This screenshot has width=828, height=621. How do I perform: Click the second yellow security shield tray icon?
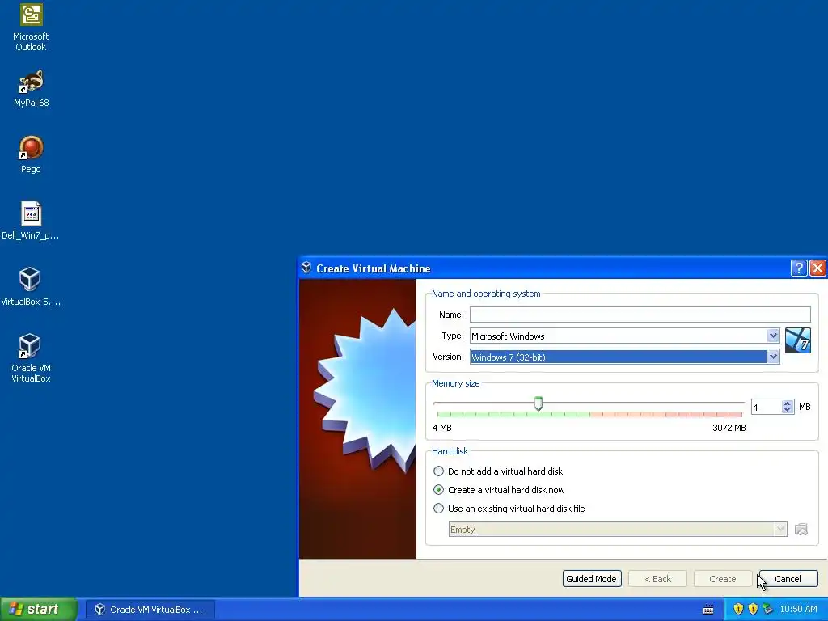[753, 609]
